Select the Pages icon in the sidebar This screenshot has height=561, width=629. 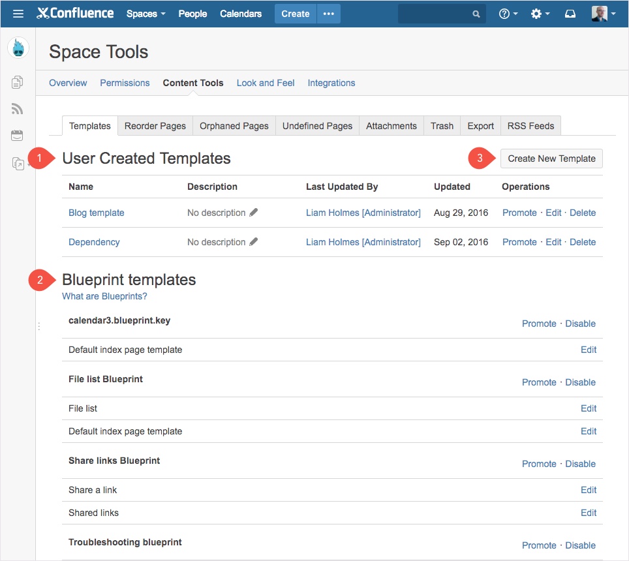tap(17, 82)
